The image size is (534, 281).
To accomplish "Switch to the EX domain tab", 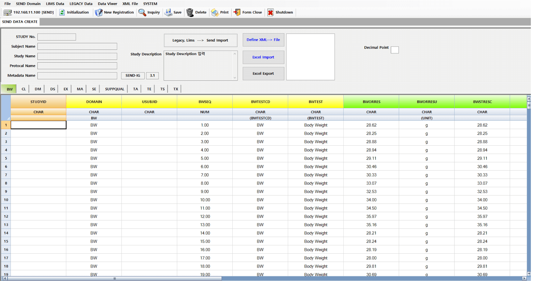I will (x=66, y=89).
